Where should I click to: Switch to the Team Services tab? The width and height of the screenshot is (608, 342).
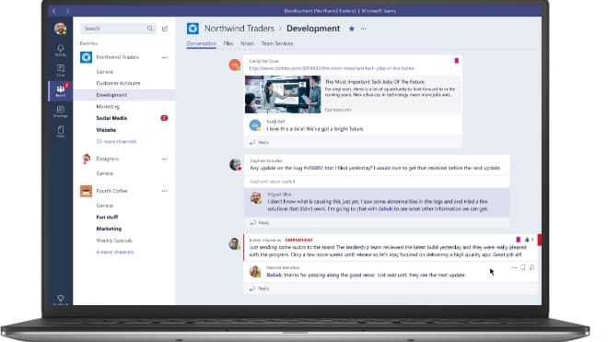coord(277,43)
